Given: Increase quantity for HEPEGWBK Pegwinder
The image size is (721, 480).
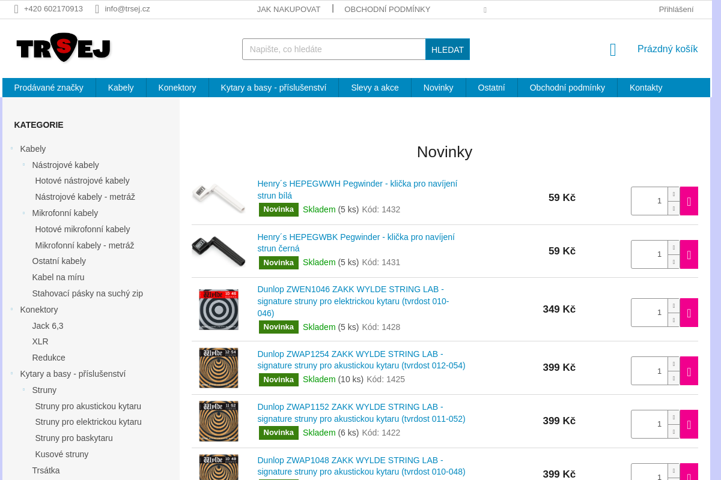Looking at the screenshot, I should click(674, 247).
